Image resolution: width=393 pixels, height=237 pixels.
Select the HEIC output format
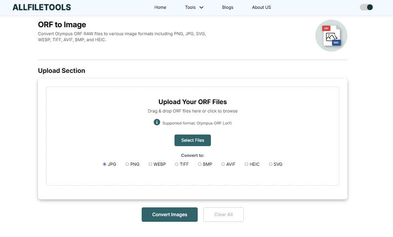pos(247,164)
